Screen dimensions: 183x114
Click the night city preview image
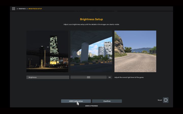[47, 51]
